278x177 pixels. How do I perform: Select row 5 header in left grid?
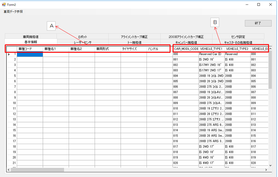click(11, 76)
